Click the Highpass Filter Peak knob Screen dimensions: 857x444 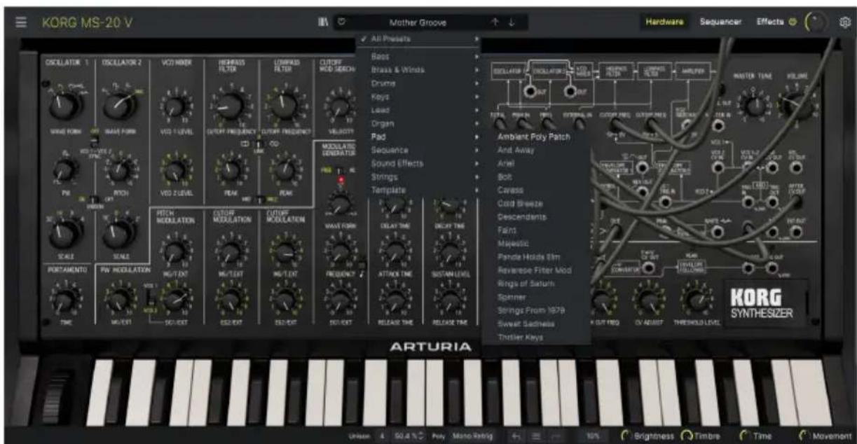click(x=228, y=169)
